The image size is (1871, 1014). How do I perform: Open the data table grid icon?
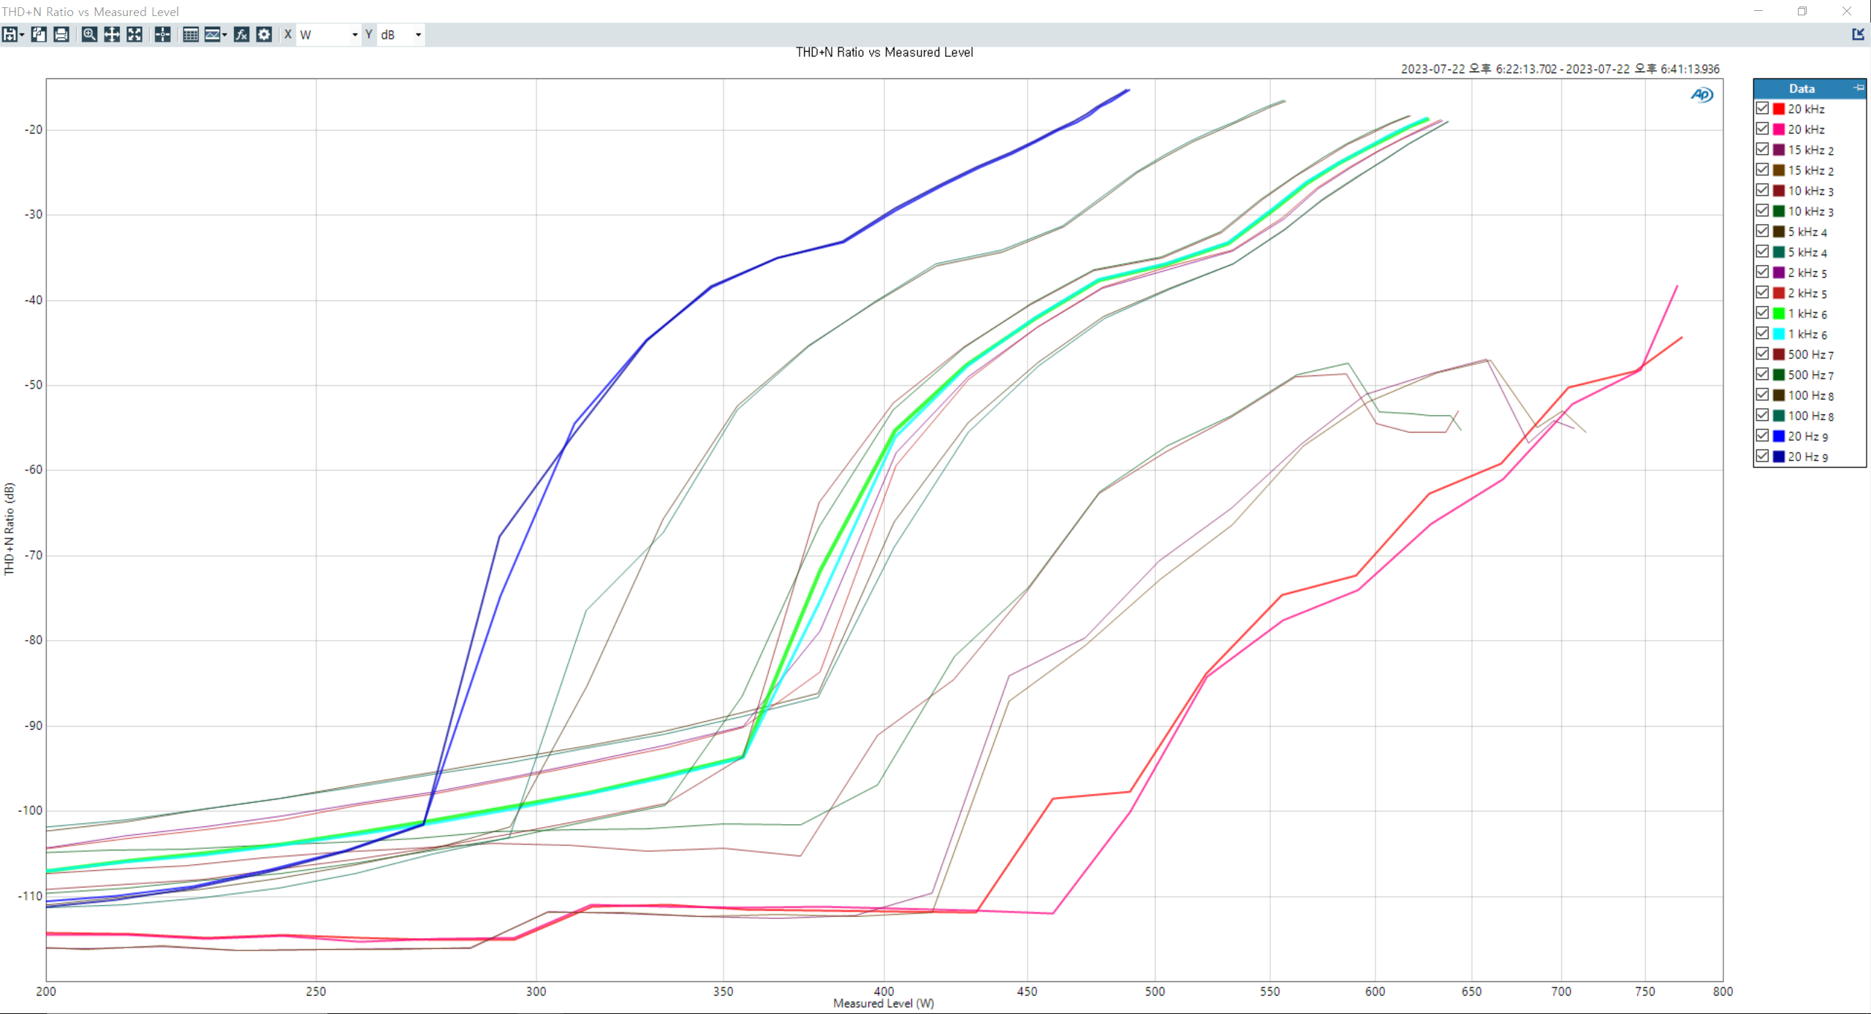click(x=190, y=34)
